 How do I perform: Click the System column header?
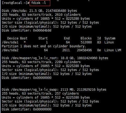110,38
